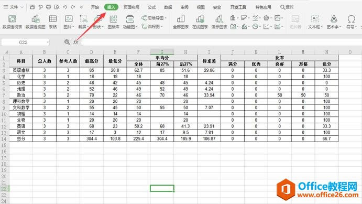Viewport: 362px width, 204px height.
Task: Switch to the 审阅 tab
Action: (x=184, y=7)
